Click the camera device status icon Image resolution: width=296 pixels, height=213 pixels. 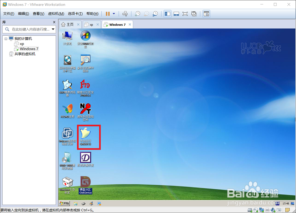279,210
